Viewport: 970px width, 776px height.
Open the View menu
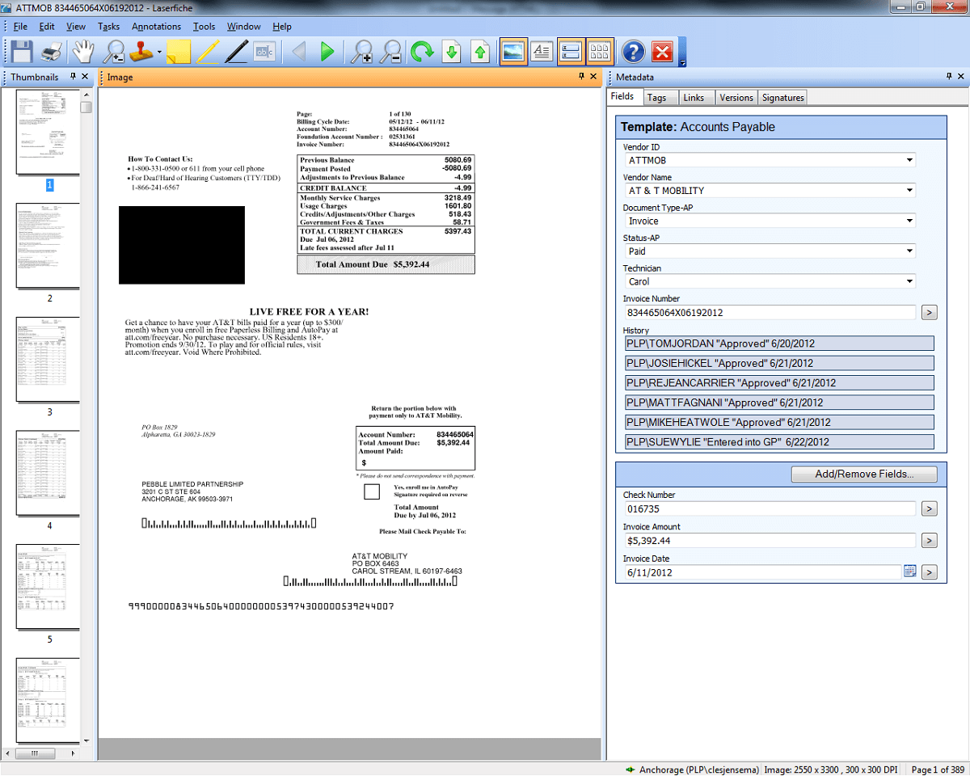[76, 27]
